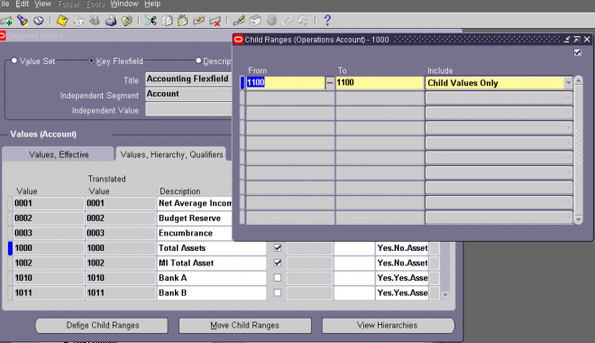Image resolution: width=595 pixels, height=343 pixels.
Task: Select the Value Set radio button
Action: (14, 60)
